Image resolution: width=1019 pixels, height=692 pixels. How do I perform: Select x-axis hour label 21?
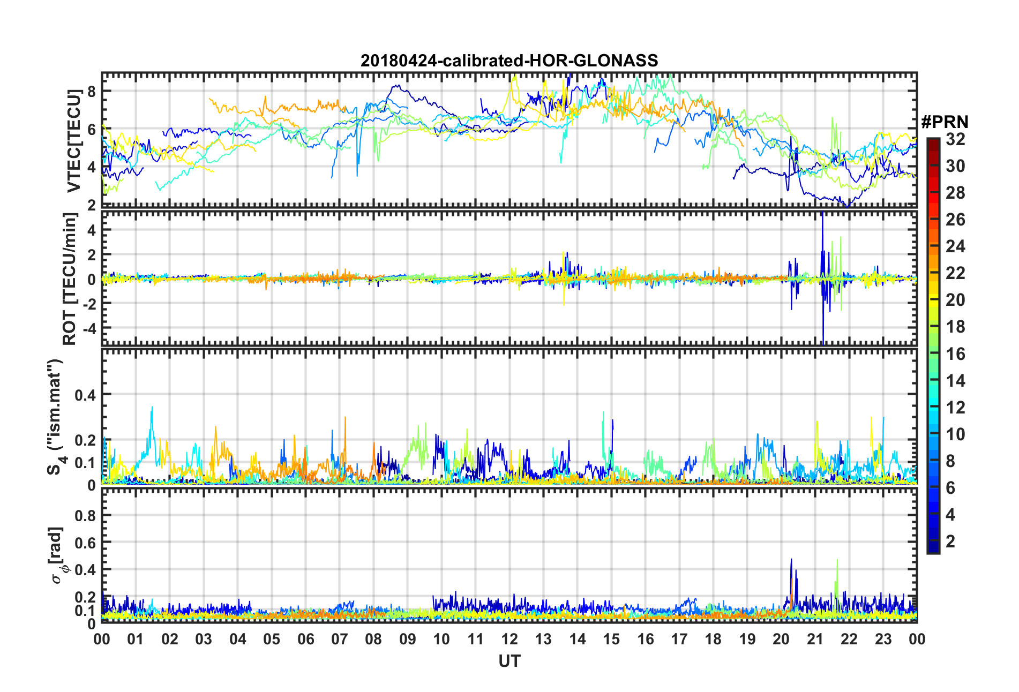coord(815,640)
